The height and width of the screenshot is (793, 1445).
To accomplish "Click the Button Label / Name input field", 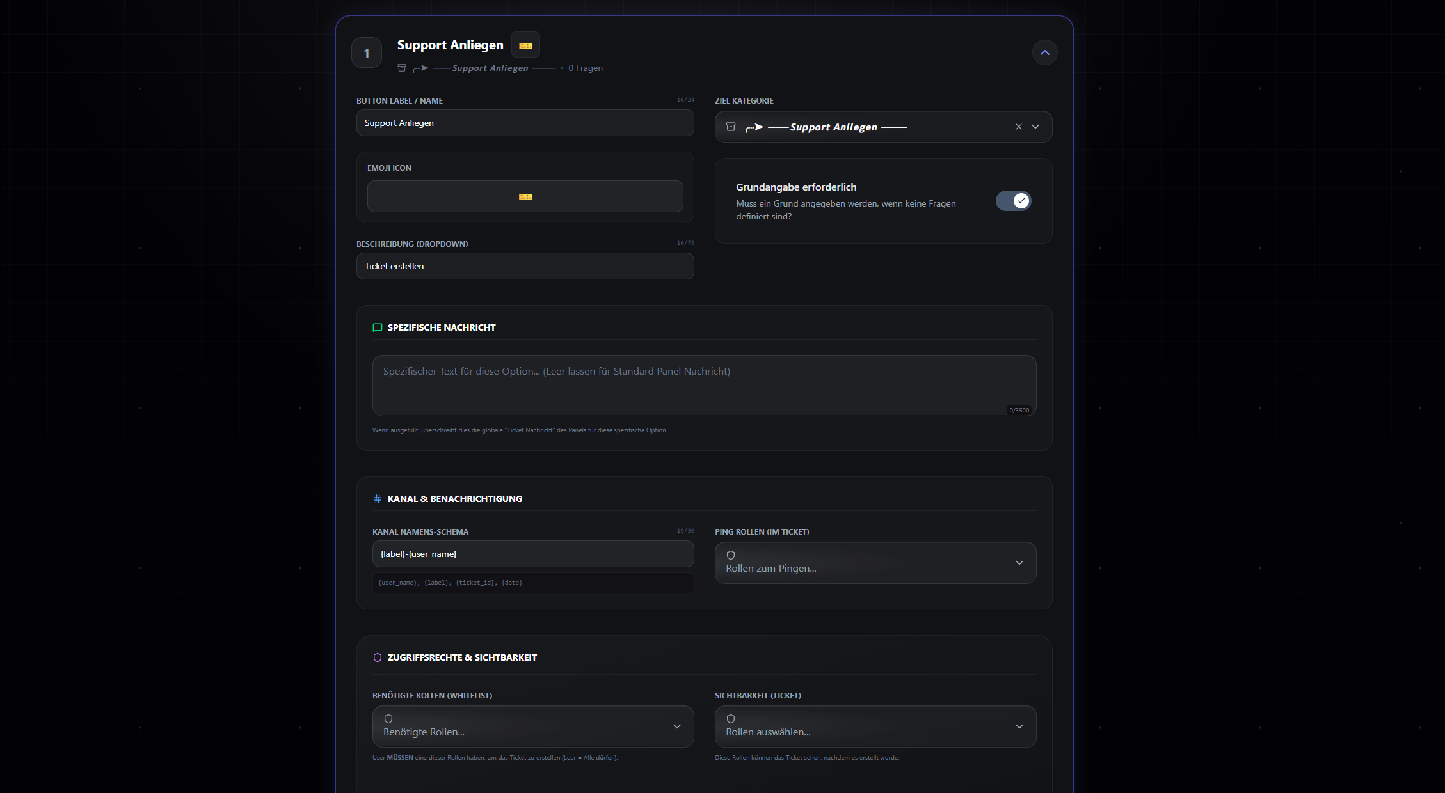I will point(525,123).
